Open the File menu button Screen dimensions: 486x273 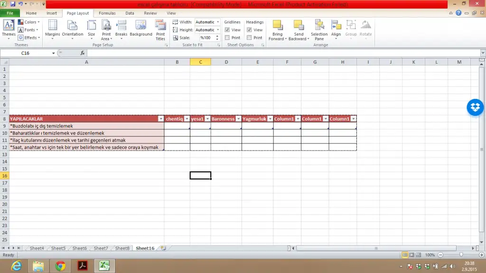10,13
